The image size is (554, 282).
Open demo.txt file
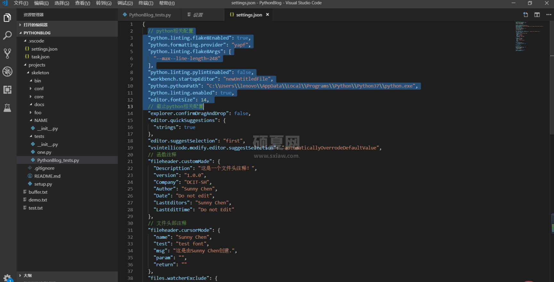[x=67, y=200]
